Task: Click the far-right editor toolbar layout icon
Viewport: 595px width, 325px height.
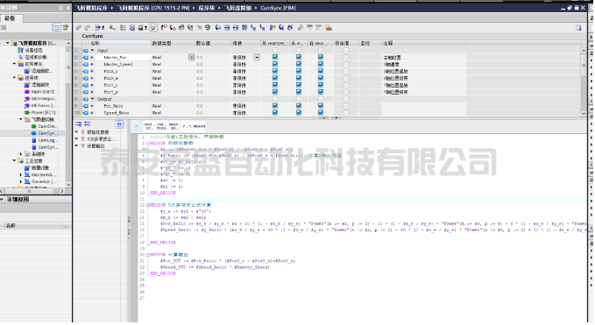Action: click(578, 28)
